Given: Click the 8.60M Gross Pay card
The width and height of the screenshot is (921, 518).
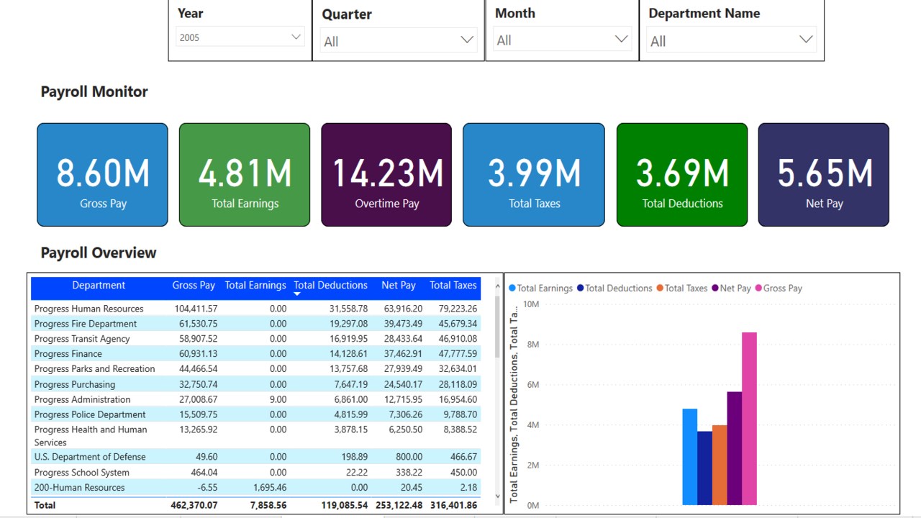Looking at the screenshot, I should point(102,175).
